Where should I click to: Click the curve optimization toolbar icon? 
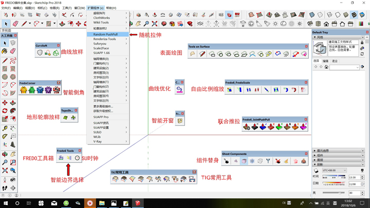pos(179,89)
